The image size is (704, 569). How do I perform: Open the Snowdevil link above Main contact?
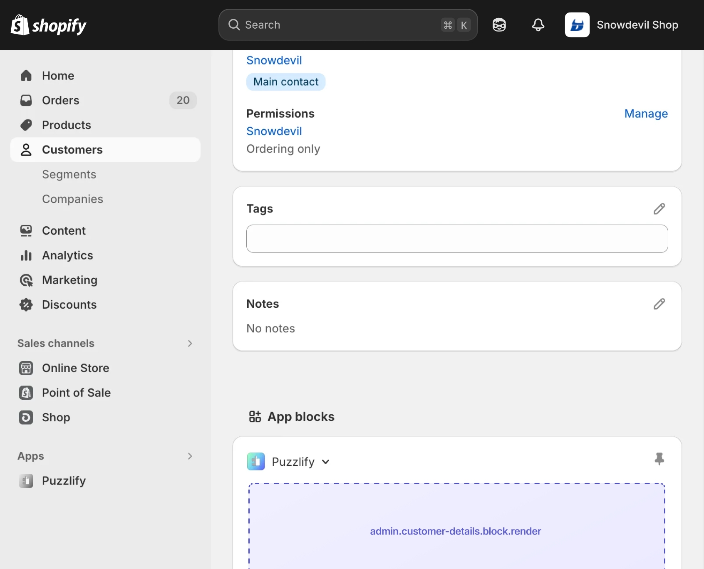[x=274, y=60]
